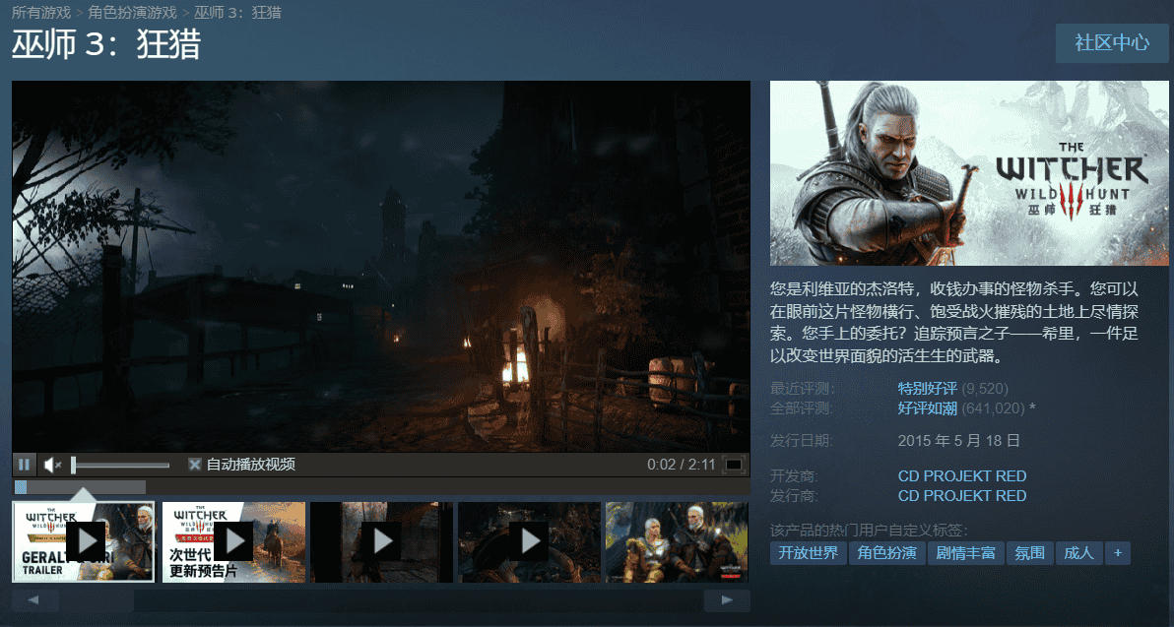Seek on the video progress bar
Screen dimensions: 1174x627
tap(382, 487)
